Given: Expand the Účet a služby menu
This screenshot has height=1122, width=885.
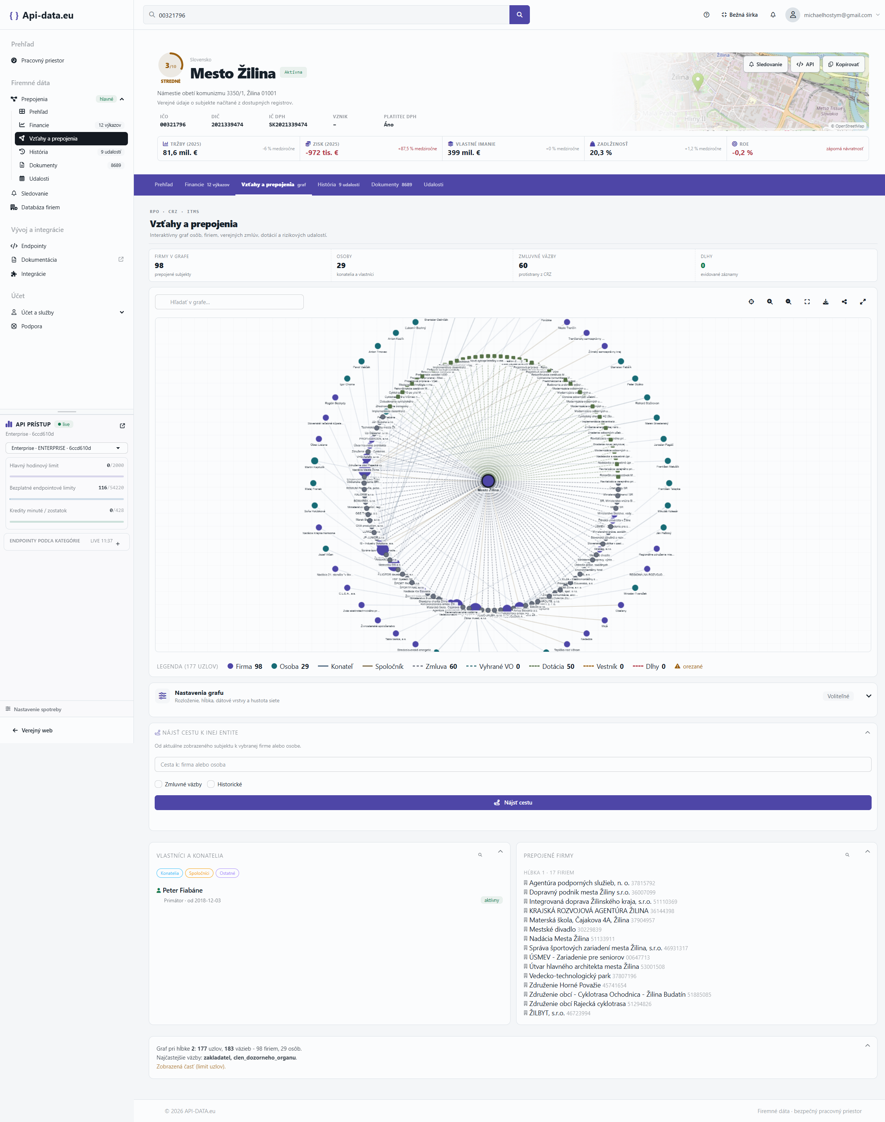Looking at the screenshot, I should point(122,312).
